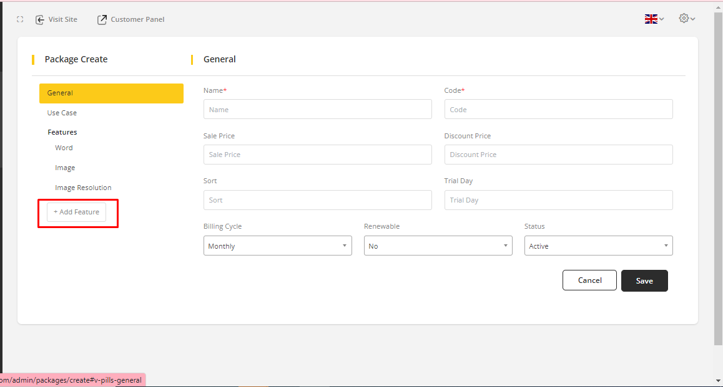This screenshot has width=723, height=387.
Task: Click the page vertical scrollbar
Action: 718,187
